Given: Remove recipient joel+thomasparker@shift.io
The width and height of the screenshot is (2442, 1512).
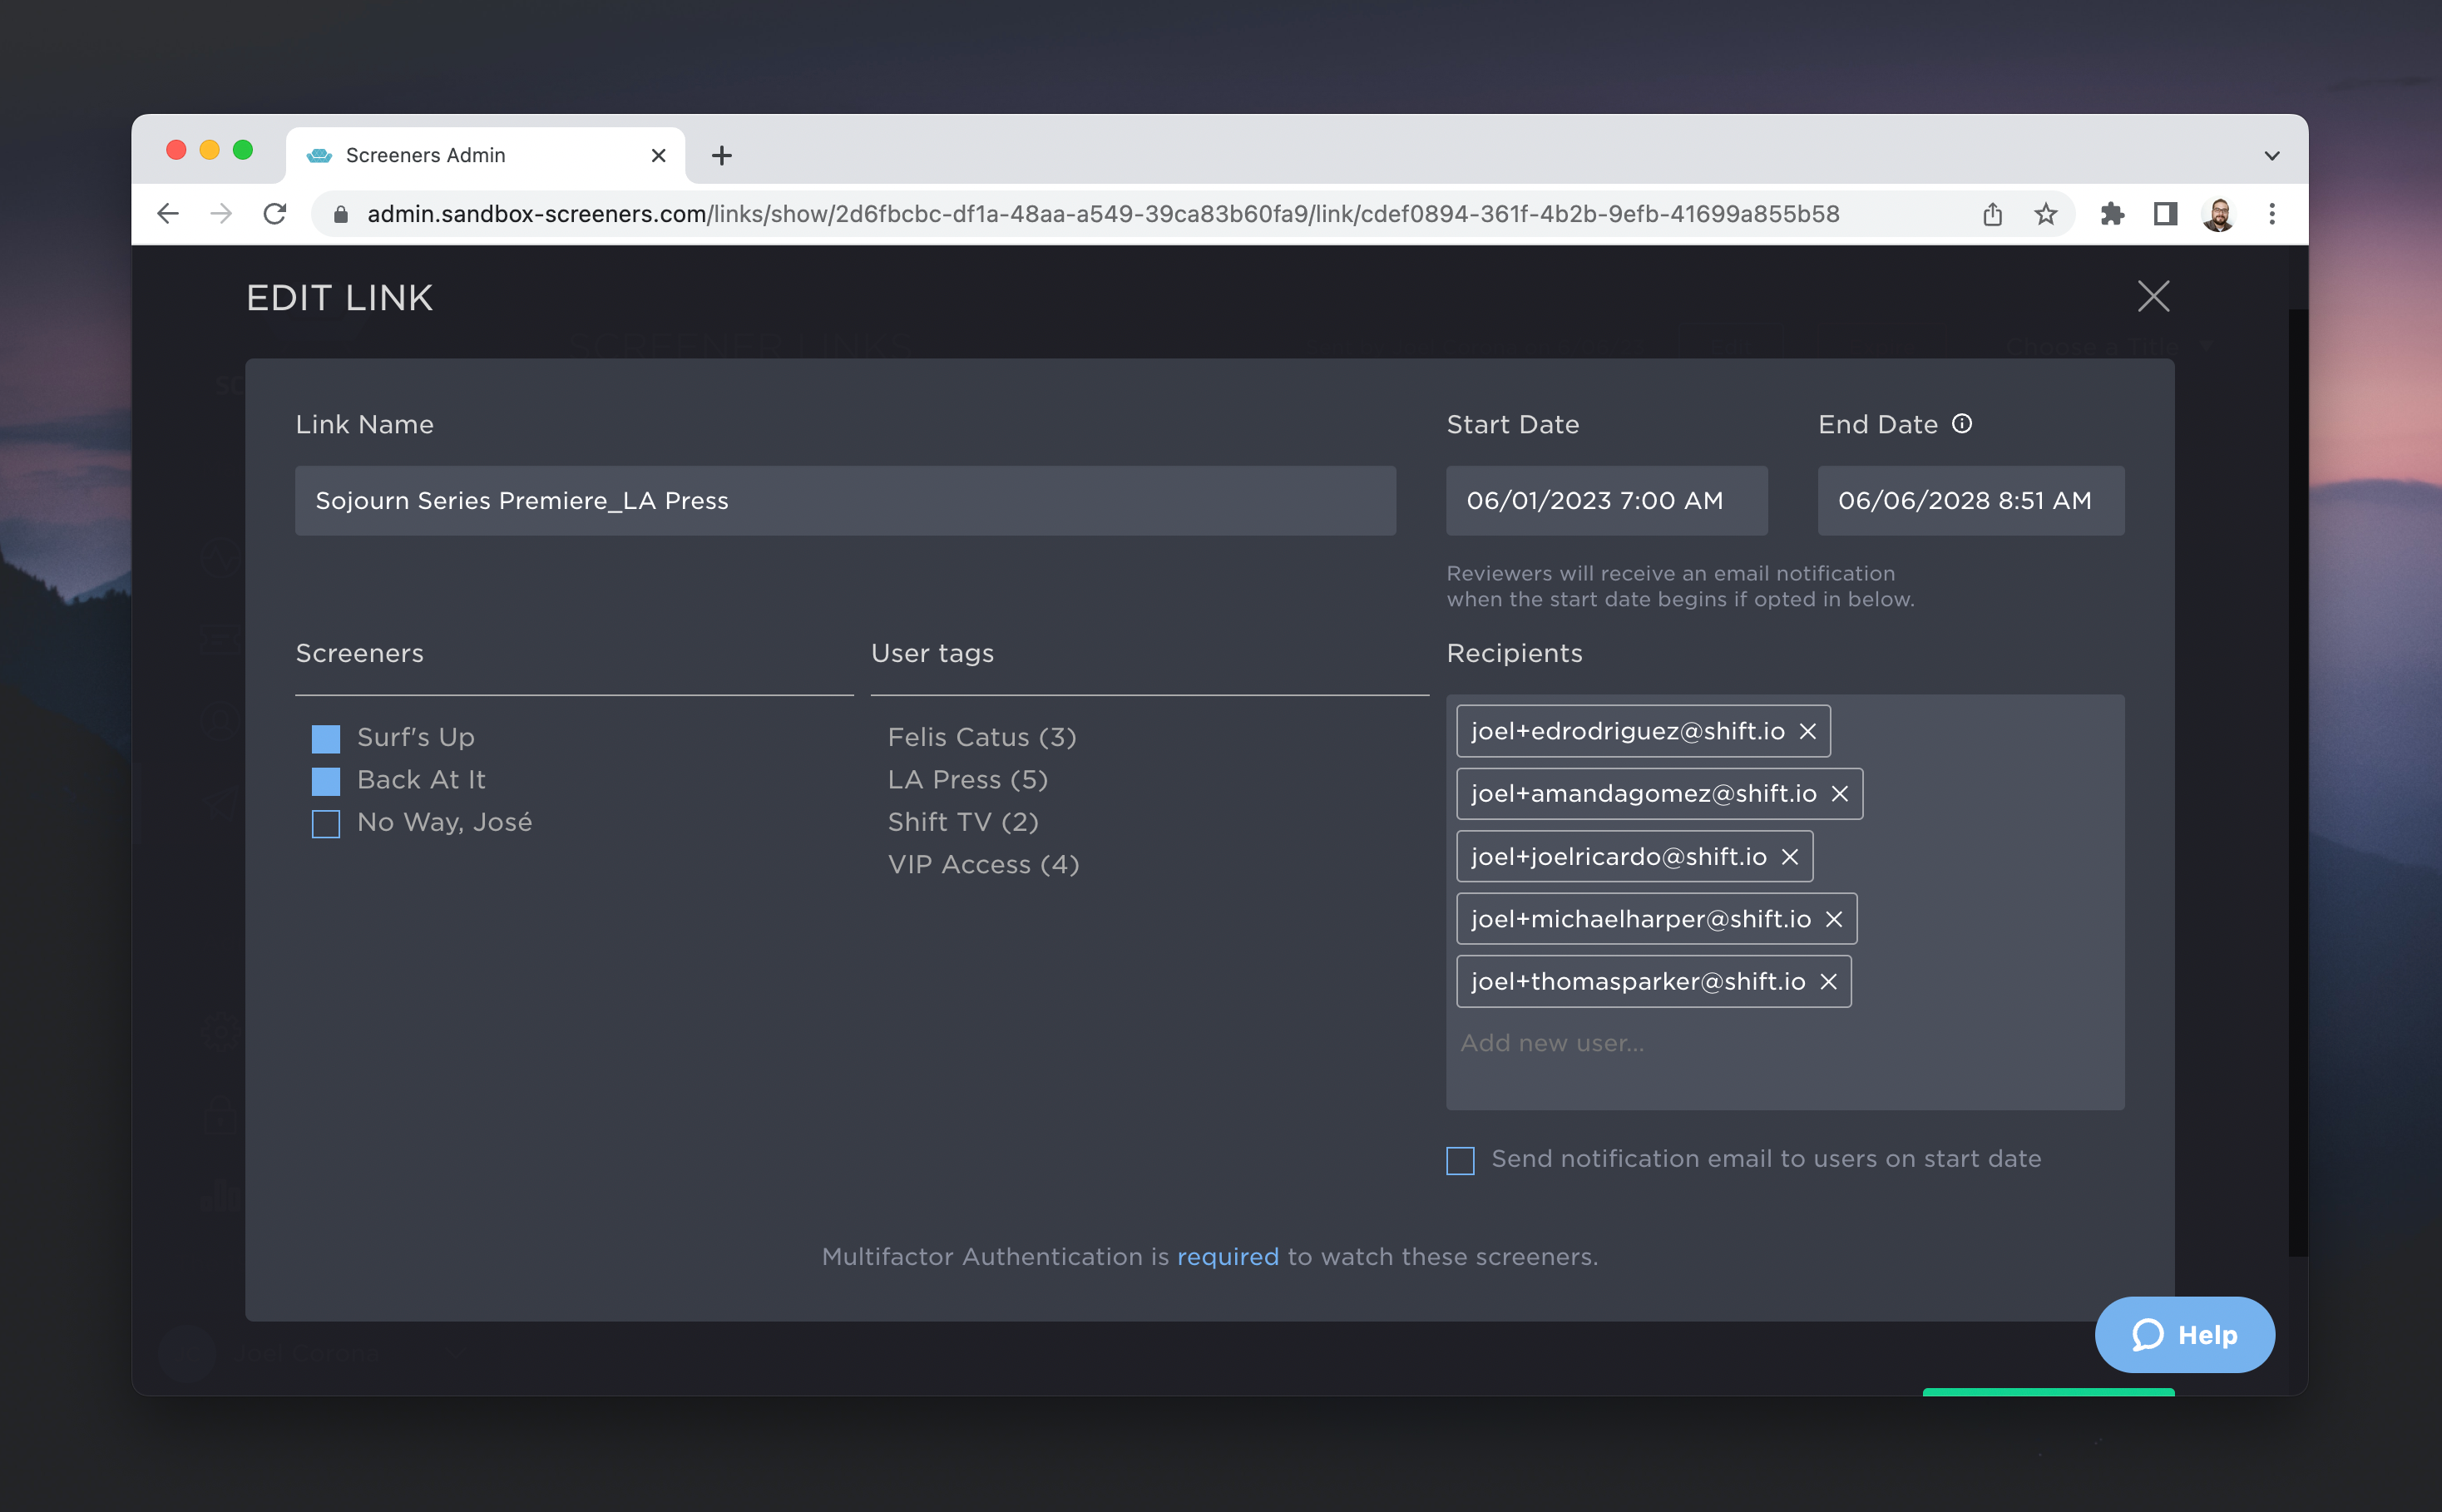Looking at the screenshot, I should click(1828, 982).
